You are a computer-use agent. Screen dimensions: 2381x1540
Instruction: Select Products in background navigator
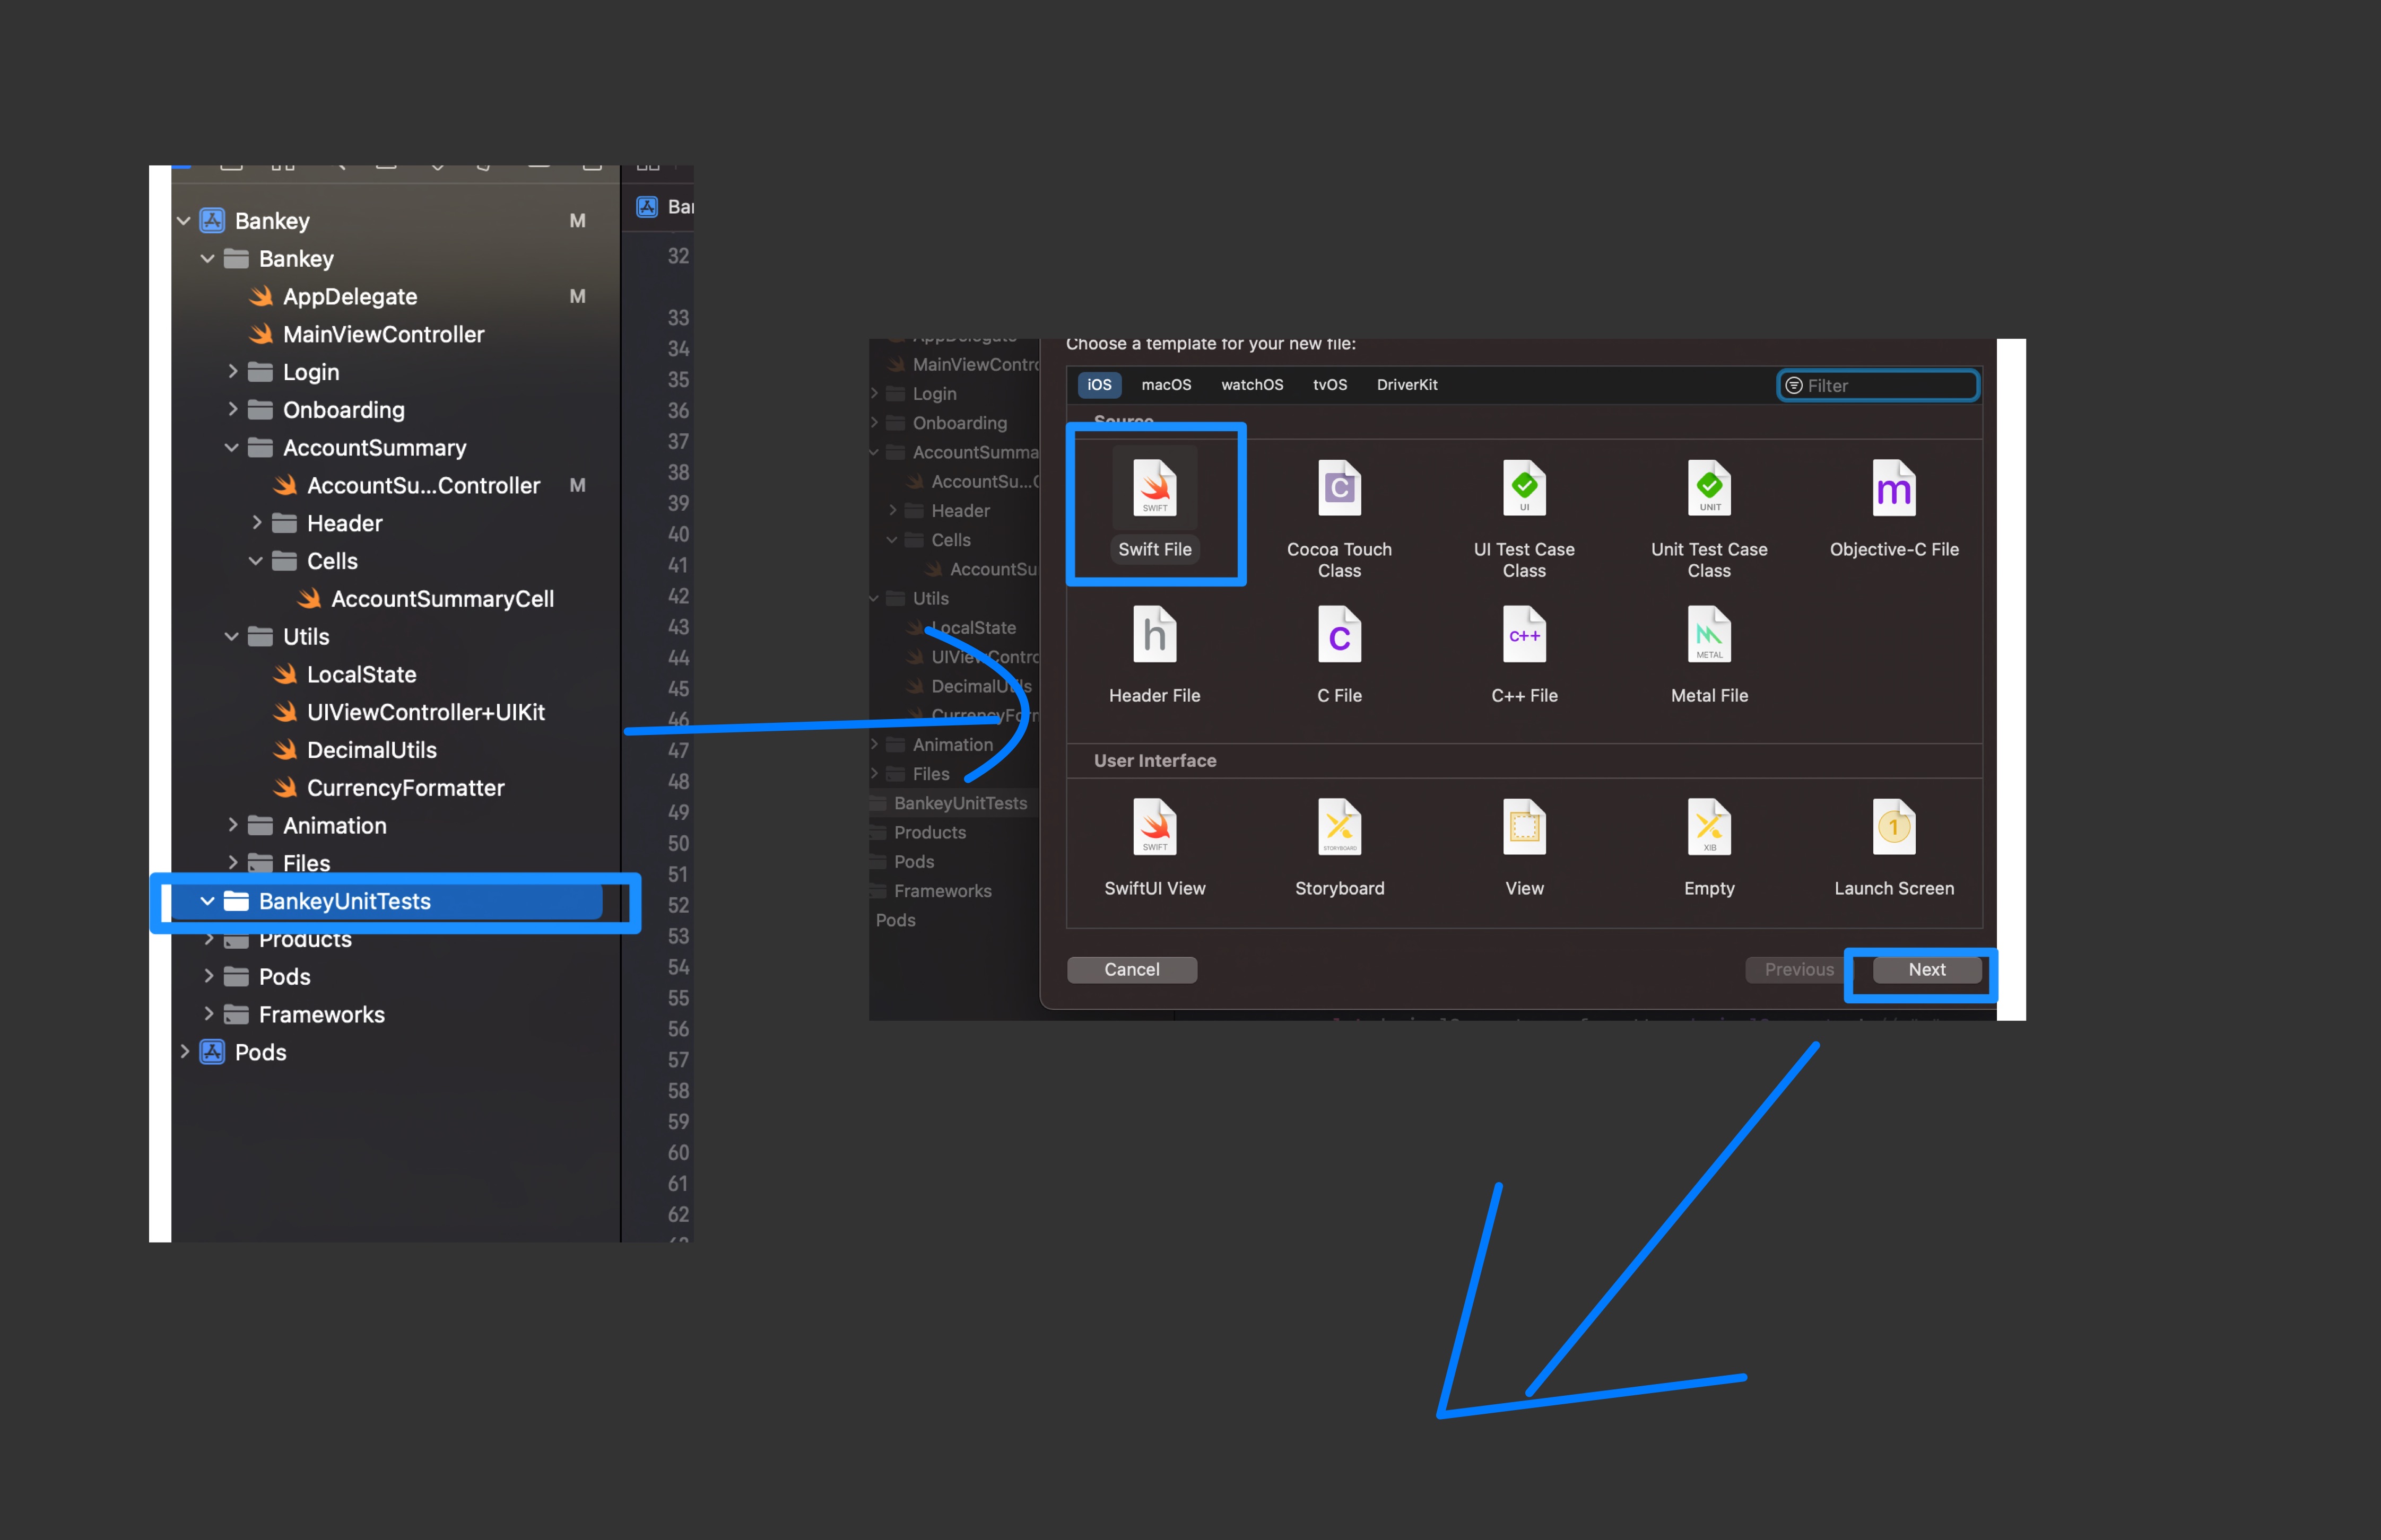(x=929, y=832)
